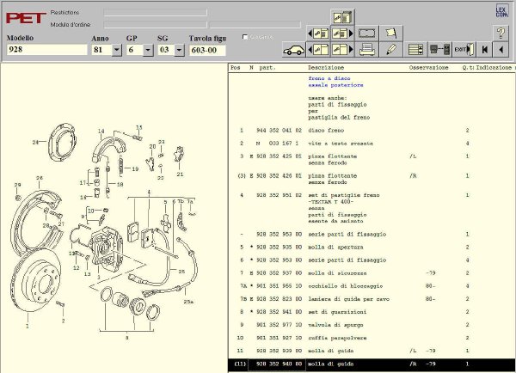Click the second Modulo d'ordine field

point(255,25)
